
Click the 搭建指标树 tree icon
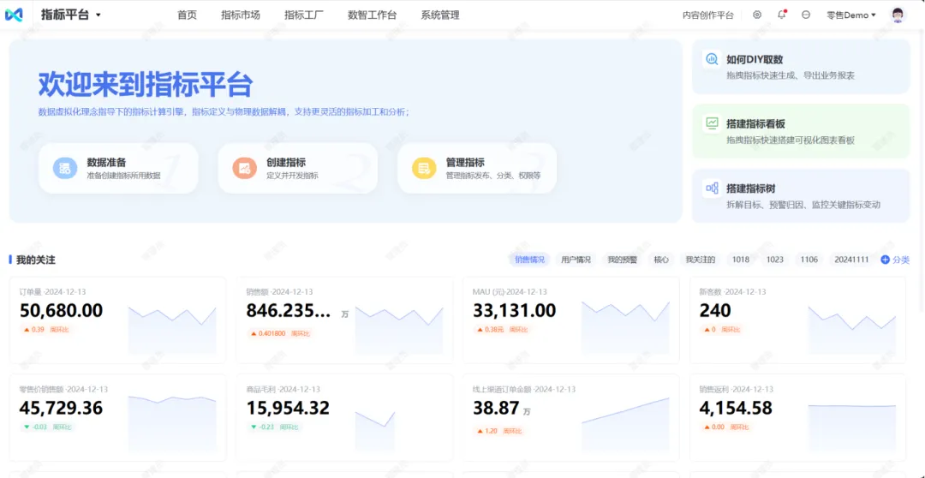coord(713,188)
